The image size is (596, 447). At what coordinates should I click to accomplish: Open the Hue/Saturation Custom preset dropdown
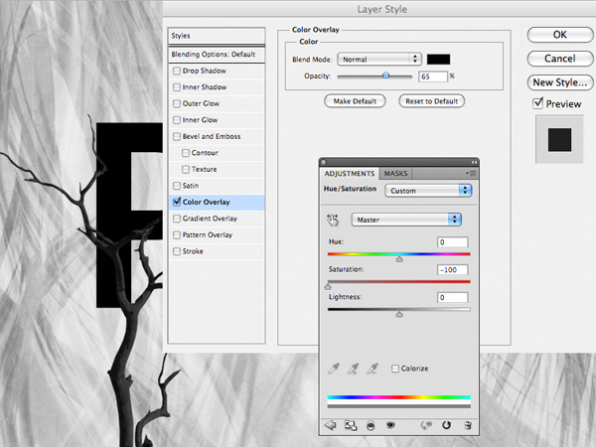tap(428, 191)
